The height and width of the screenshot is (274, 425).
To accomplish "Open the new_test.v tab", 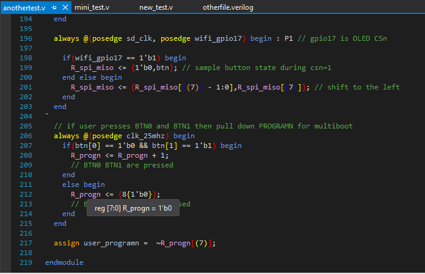I will (x=156, y=7).
